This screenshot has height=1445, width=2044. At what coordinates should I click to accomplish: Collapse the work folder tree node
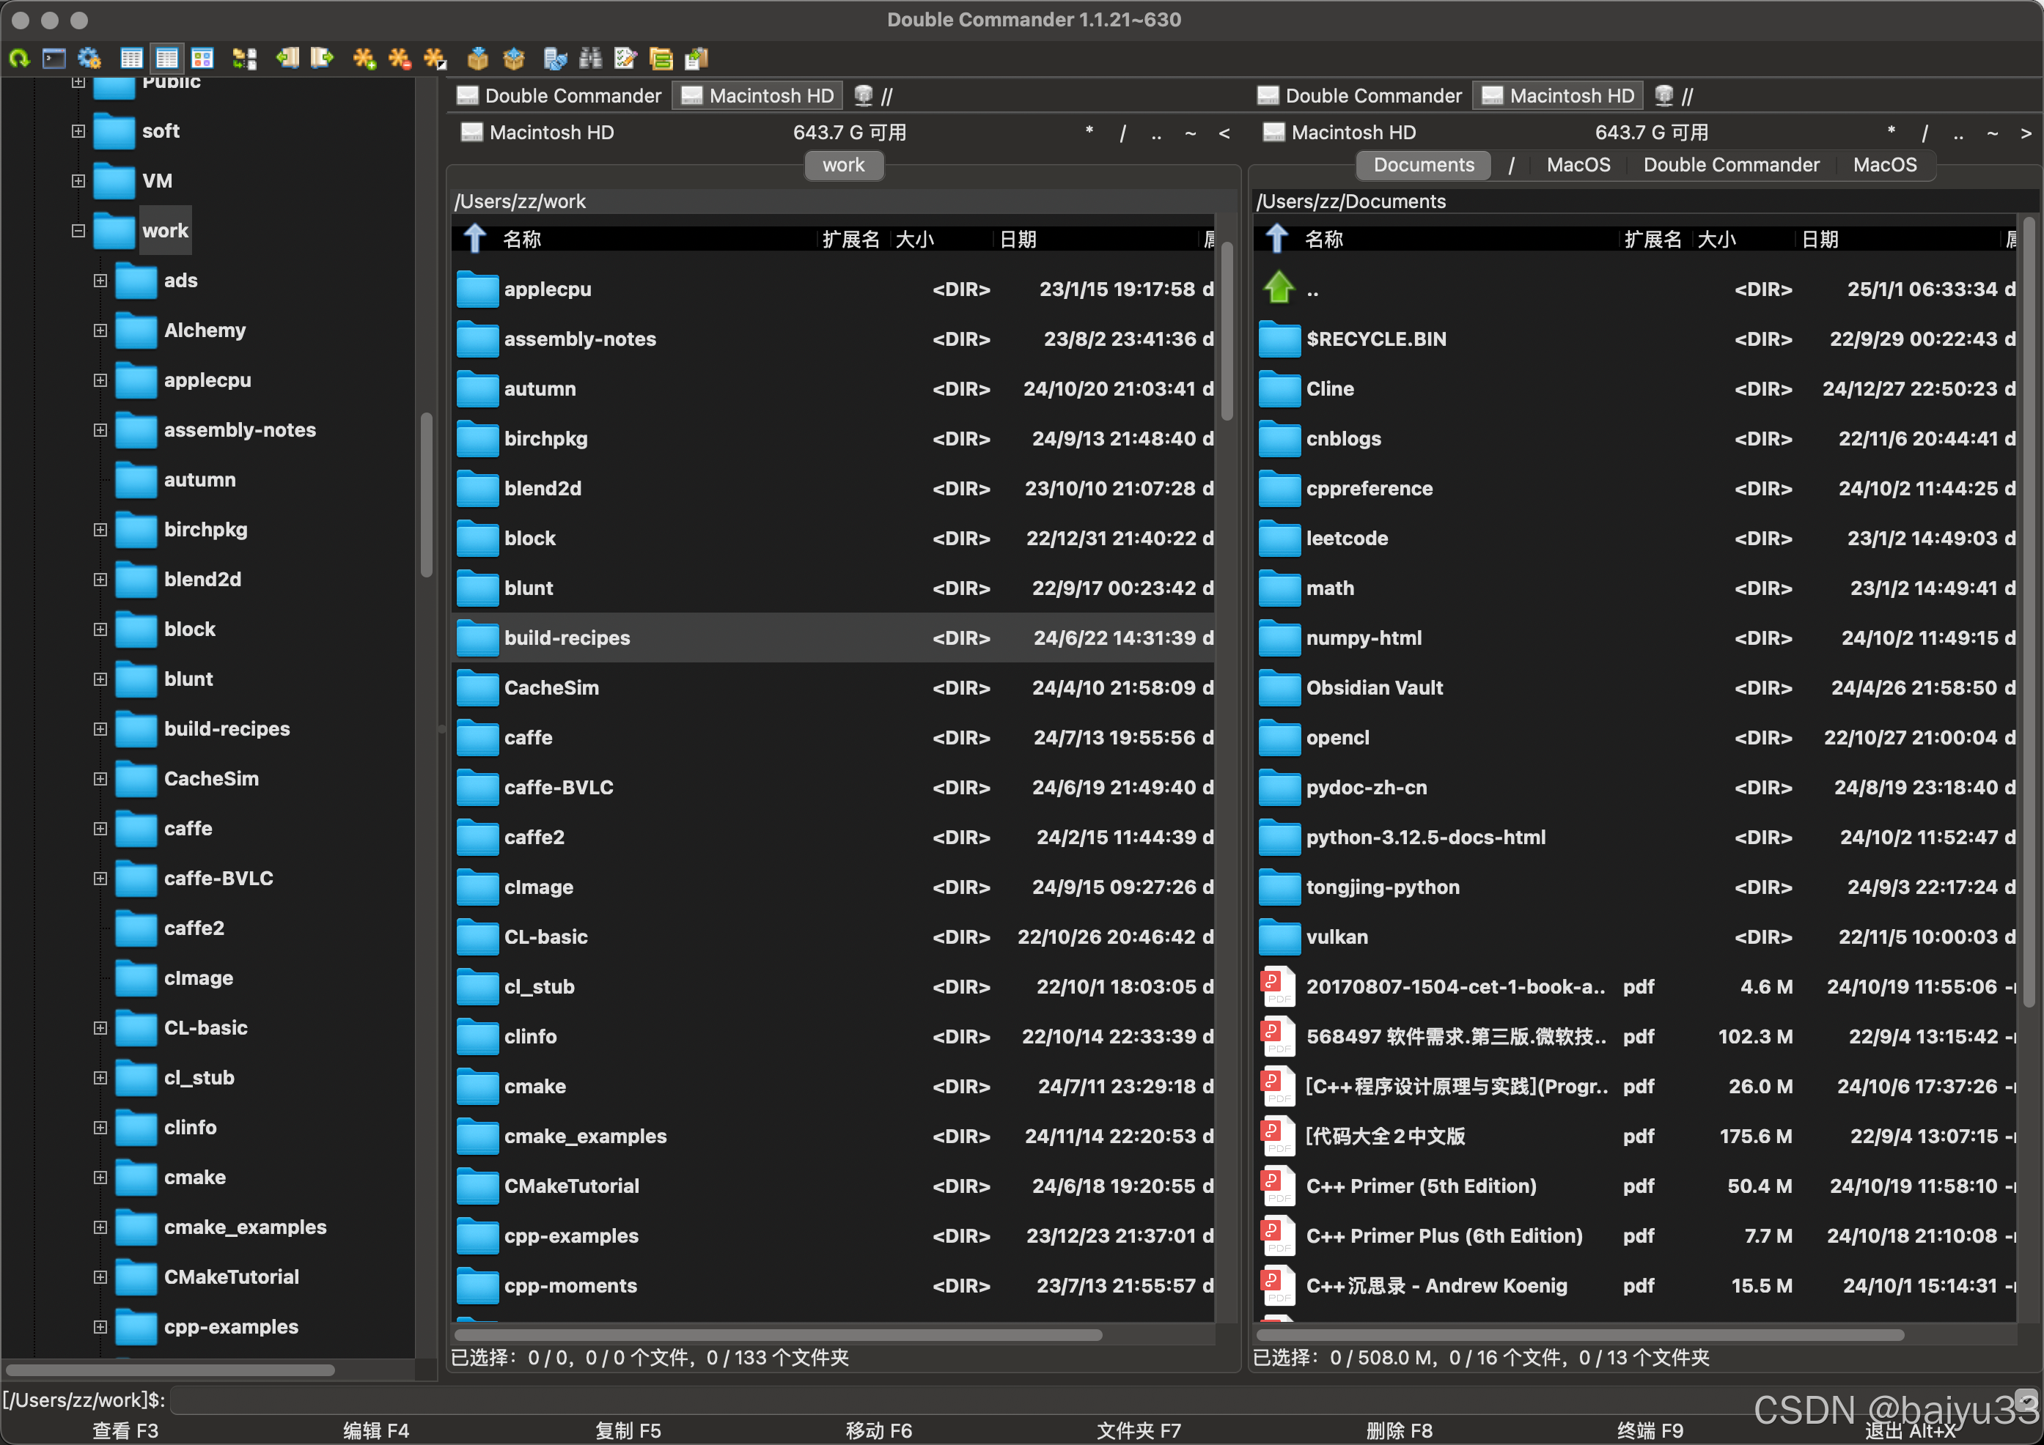click(x=78, y=230)
